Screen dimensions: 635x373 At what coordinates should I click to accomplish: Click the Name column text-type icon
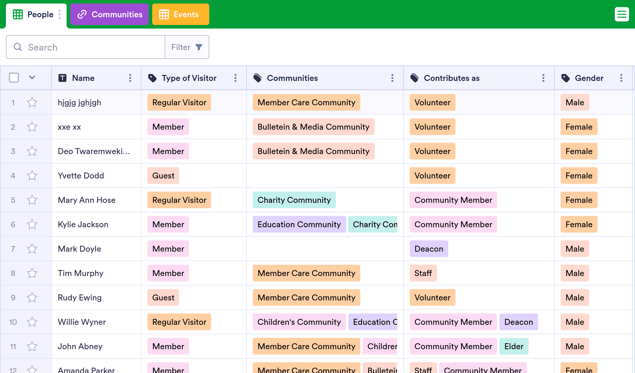point(62,78)
